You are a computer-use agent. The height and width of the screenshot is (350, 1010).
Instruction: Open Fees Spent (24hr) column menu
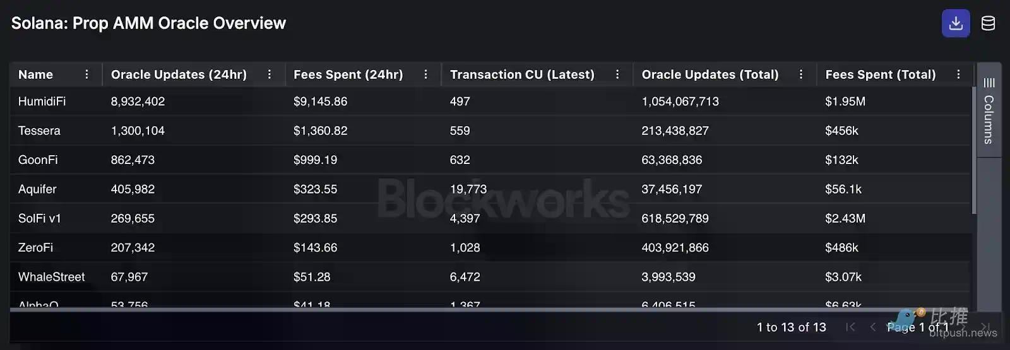coord(426,74)
